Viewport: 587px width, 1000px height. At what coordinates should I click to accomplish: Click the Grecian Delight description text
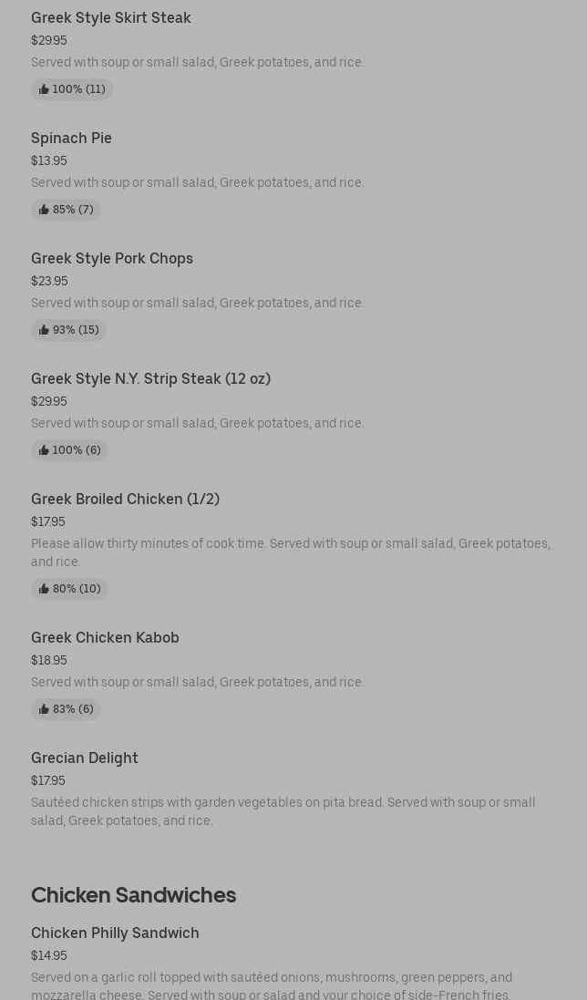283,811
